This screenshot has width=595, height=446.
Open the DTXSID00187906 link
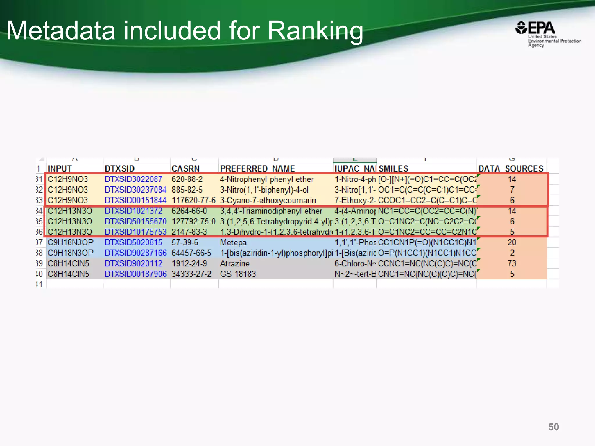135,274
